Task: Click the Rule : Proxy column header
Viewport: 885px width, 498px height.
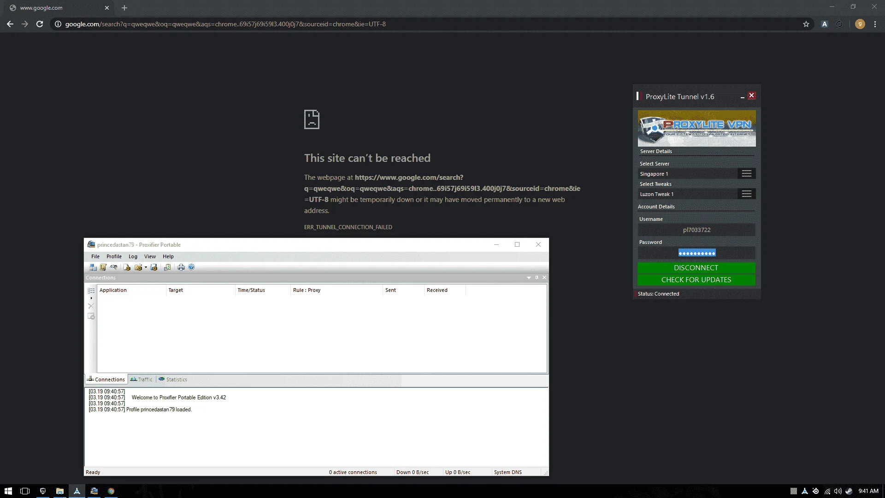Action: pos(336,290)
